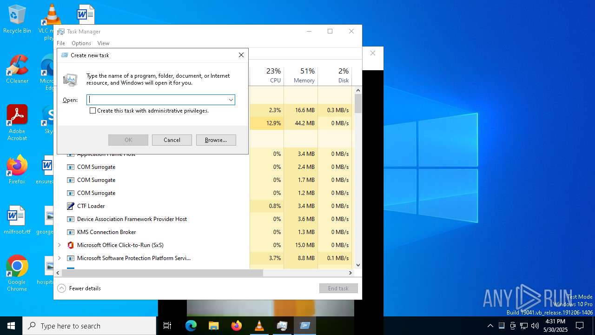Image resolution: width=595 pixels, height=335 pixels.
Task: Open milfroot.rtf document on desktop
Action: click(17, 220)
